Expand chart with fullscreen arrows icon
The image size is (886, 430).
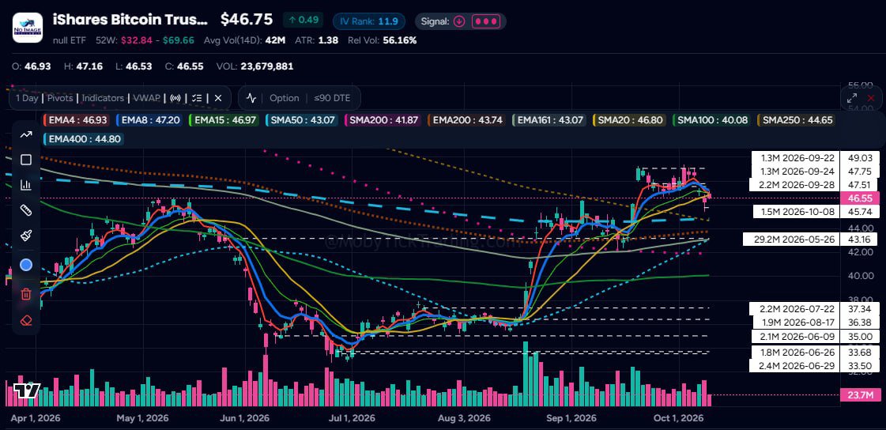point(852,98)
